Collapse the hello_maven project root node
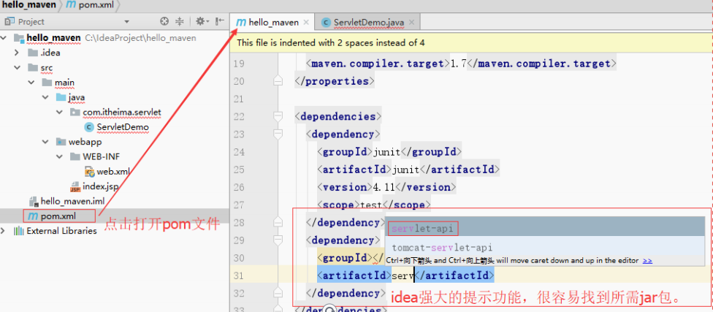The image size is (713, 312). coord(4,38)
